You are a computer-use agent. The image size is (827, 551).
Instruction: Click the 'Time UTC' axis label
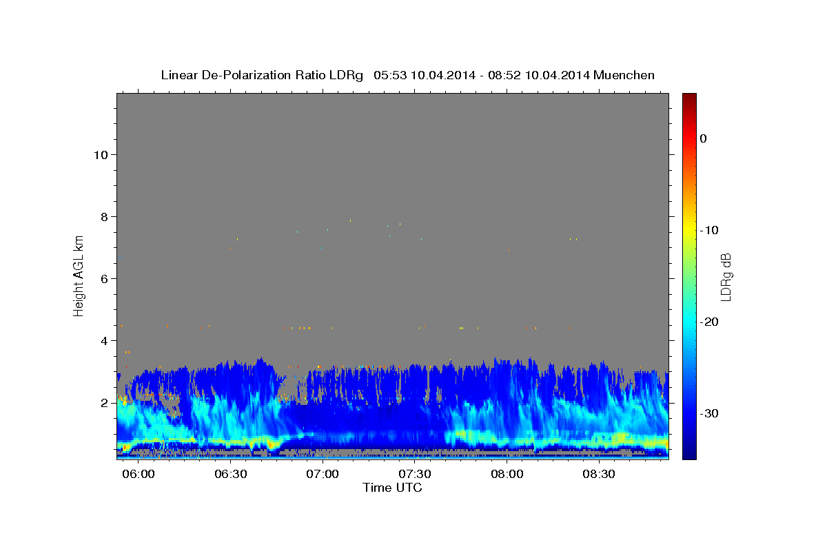(392, 488)
